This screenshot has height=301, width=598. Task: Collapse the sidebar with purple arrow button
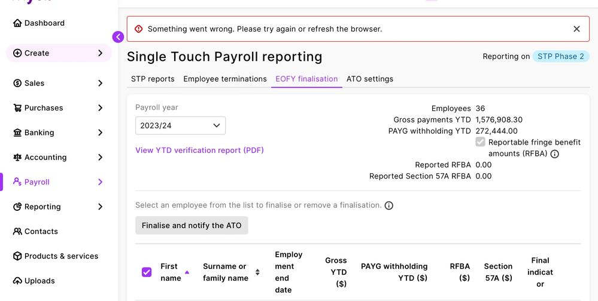(118, 37)
